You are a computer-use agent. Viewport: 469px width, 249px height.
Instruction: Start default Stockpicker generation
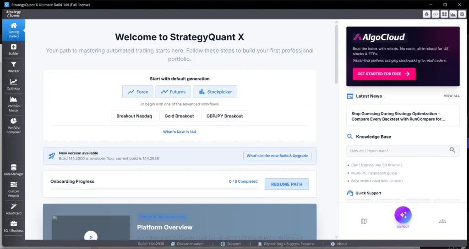215,92
